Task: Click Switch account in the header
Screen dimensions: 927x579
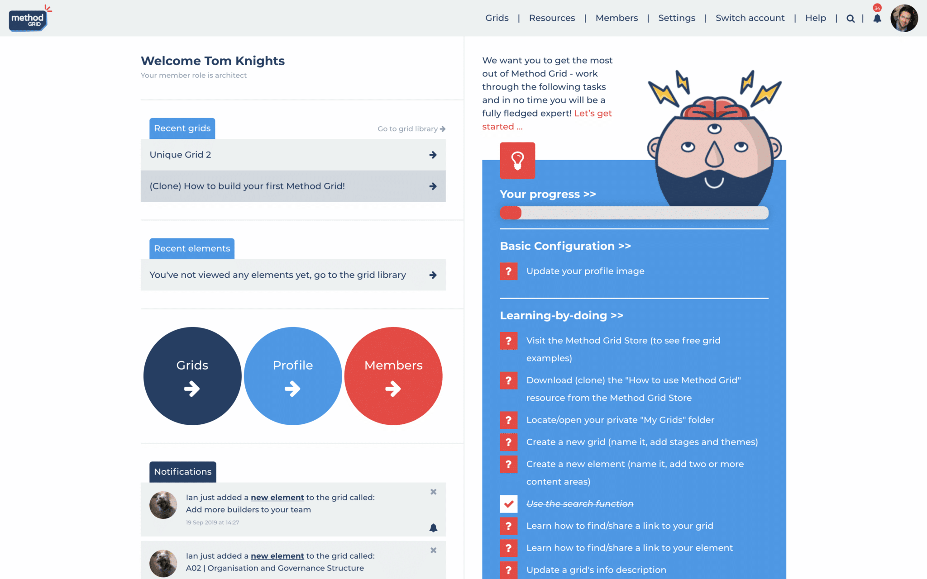Action: 750,18
